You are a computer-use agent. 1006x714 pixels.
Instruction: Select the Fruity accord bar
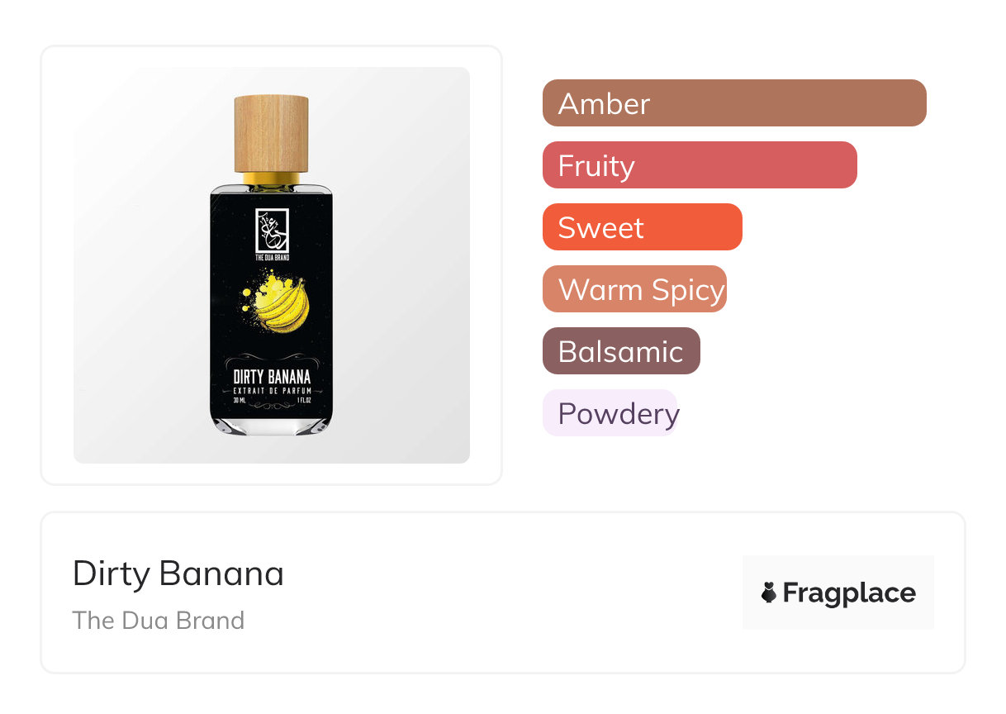point(699,165)
